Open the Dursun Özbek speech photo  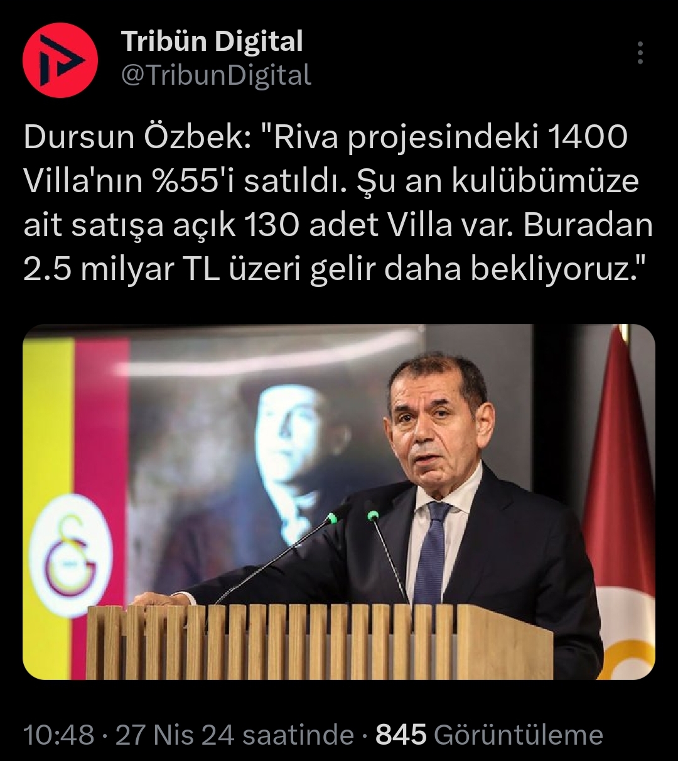[x=339, y=502]
